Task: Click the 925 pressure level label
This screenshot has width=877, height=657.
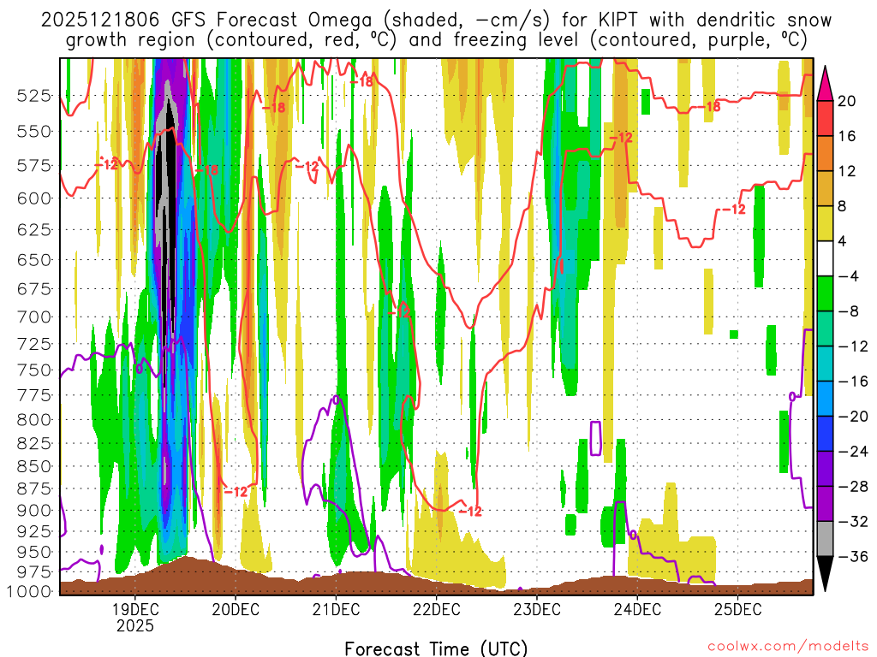Action: click(34, 530)
